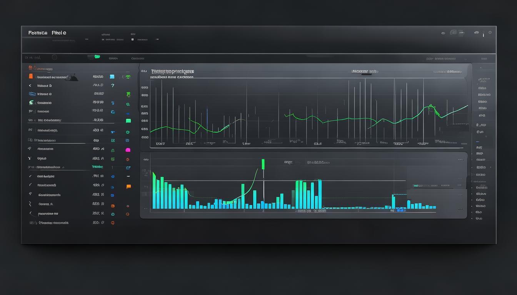Tick the small white checkbox in the header bar
Screen dimensions: 517x295
click(x=132, y=39)
